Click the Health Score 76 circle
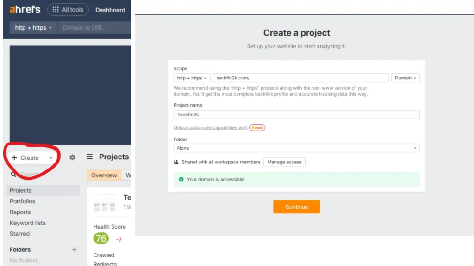 [101, 238]
